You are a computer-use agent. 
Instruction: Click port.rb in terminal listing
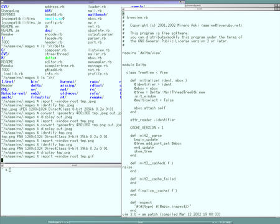[95, 42]
